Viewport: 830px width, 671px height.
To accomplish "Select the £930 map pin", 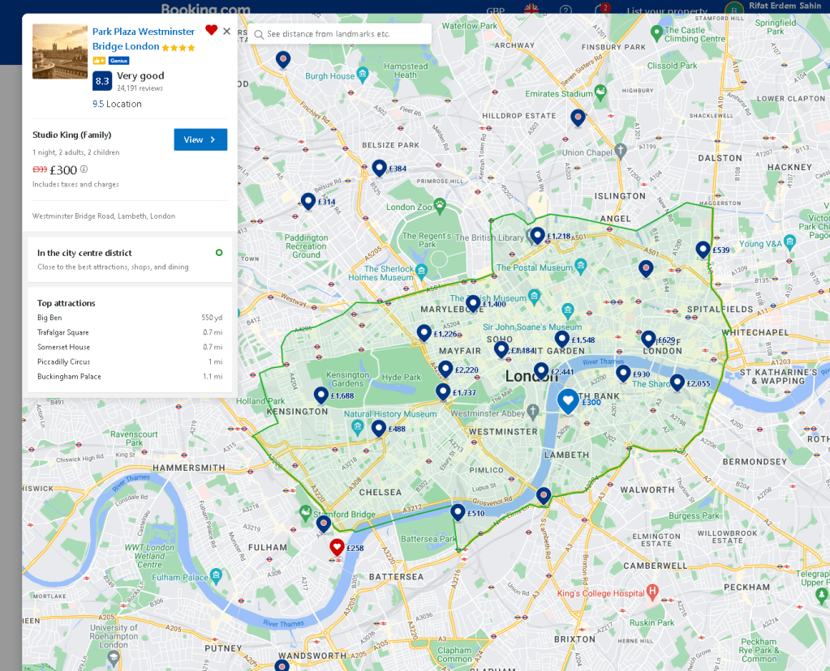I will coord(624,374).
